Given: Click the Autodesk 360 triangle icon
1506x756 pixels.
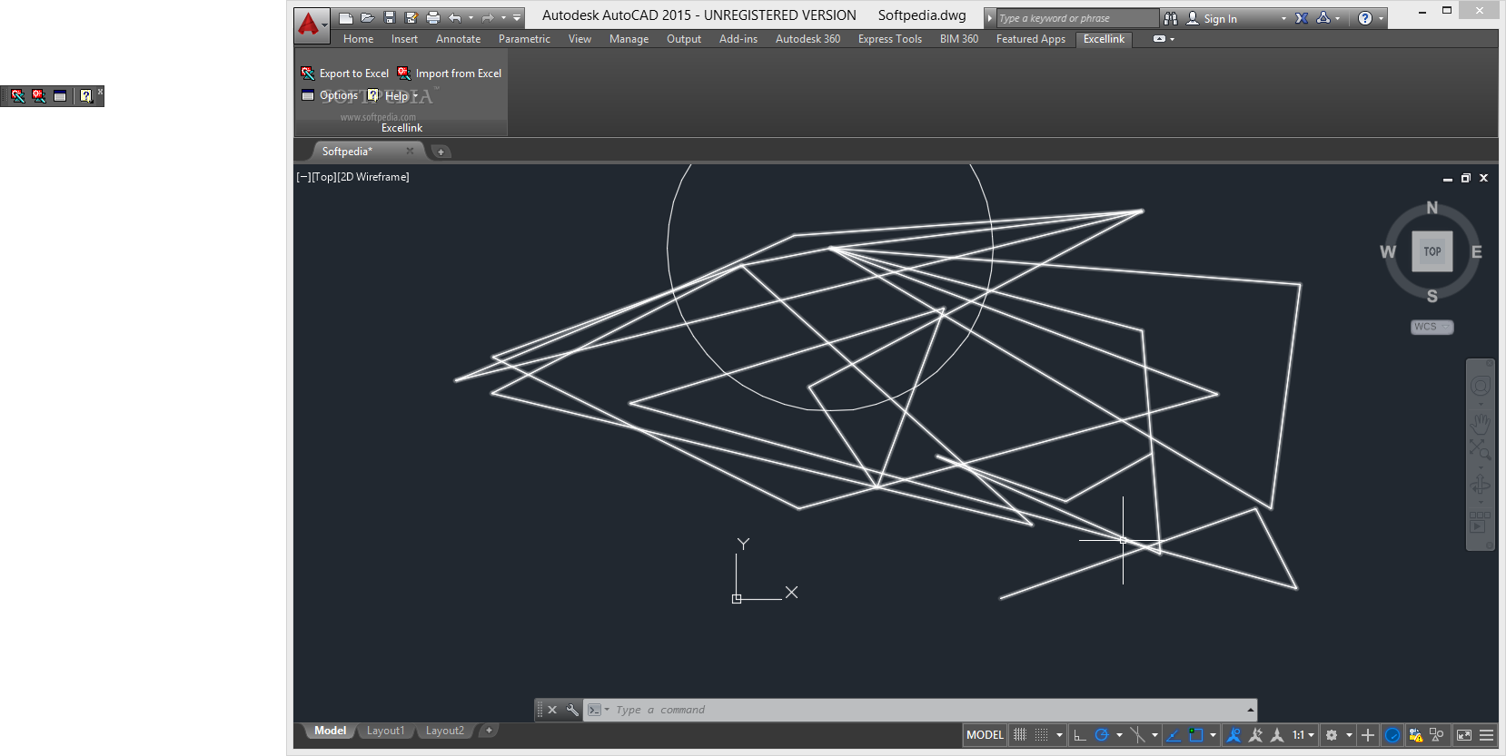Looking at the screenshot, I should (1323, 18).
